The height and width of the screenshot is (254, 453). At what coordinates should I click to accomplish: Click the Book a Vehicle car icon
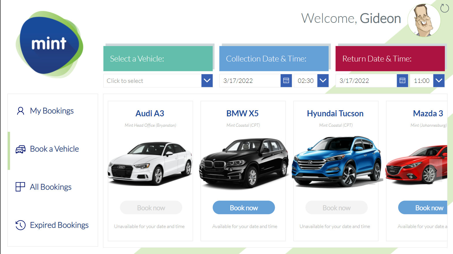click(20, 149)
